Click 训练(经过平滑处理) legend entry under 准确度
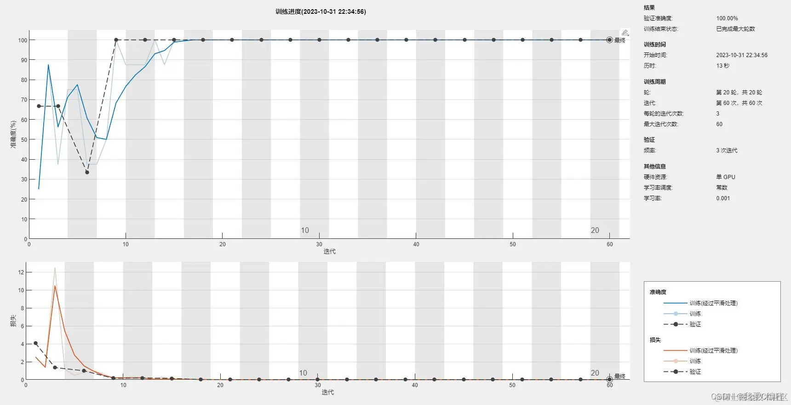Image resolution: width=791 pixels, height=405 pixels. (713, 303)
